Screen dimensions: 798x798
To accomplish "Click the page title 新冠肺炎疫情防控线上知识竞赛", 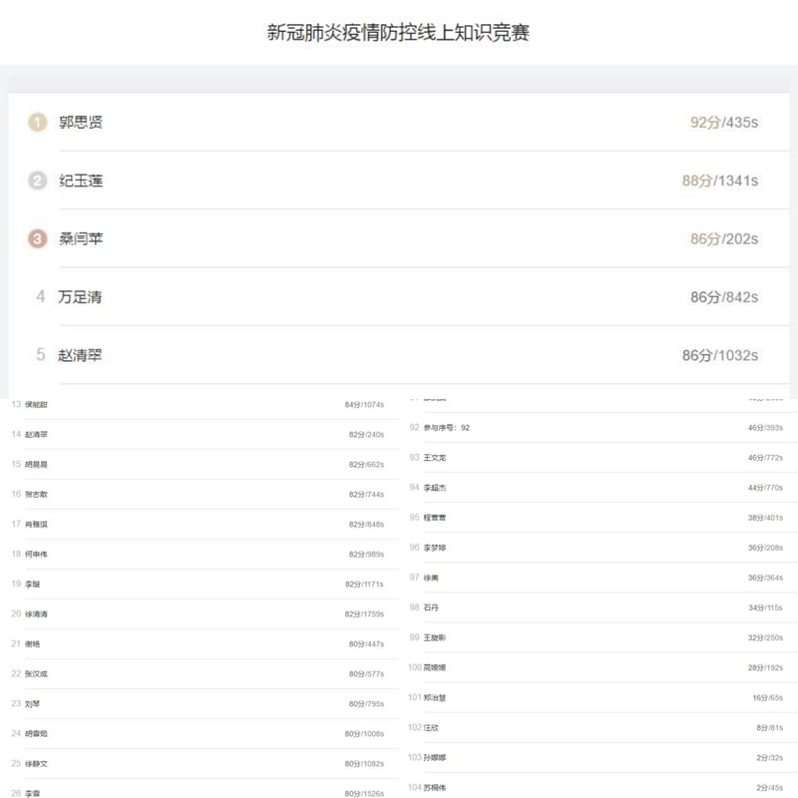I will (398, 33).
